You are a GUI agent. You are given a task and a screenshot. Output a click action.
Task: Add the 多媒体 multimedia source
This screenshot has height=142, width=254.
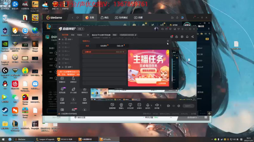point(139,106)
